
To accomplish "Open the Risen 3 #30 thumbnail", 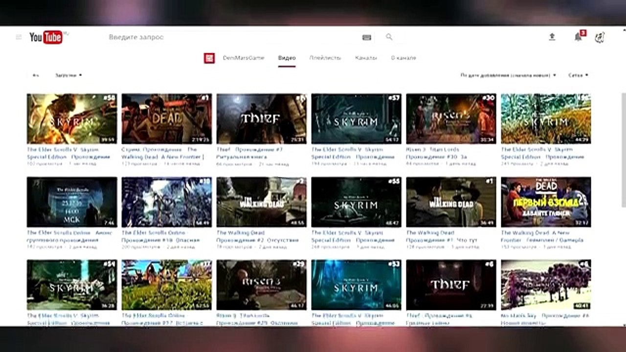I will coord(451,119).
